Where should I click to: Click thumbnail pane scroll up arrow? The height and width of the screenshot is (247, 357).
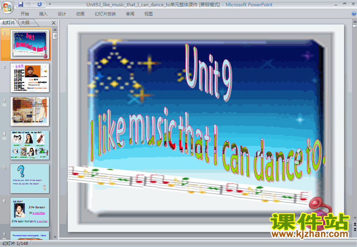click(x=55, y=30)
